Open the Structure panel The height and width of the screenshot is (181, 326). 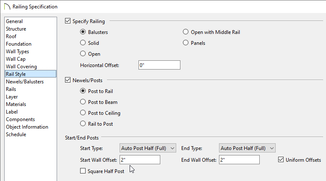tap(16, 29)
